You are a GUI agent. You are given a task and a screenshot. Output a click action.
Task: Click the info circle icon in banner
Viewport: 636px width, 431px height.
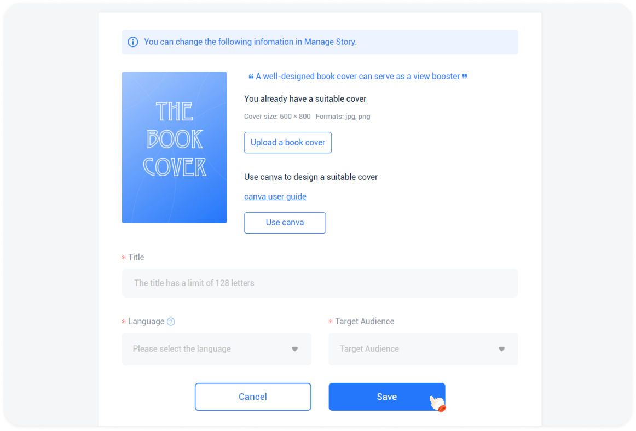click(132, 42)
